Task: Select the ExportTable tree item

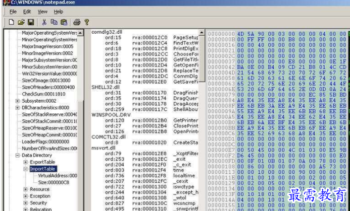Action: [42, 162]
